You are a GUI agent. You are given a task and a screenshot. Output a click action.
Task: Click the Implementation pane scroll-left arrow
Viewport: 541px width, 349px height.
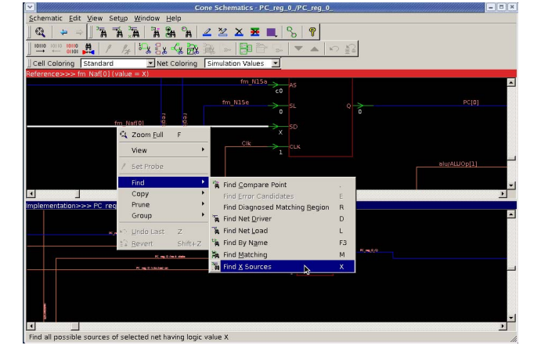tap(31, 326)
